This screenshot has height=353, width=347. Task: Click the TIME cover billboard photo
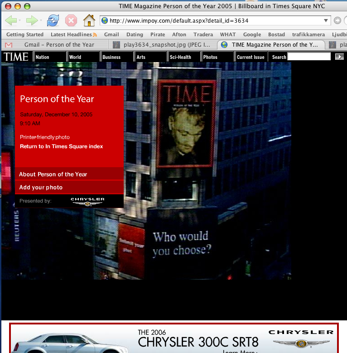click(x=186, y=123)
